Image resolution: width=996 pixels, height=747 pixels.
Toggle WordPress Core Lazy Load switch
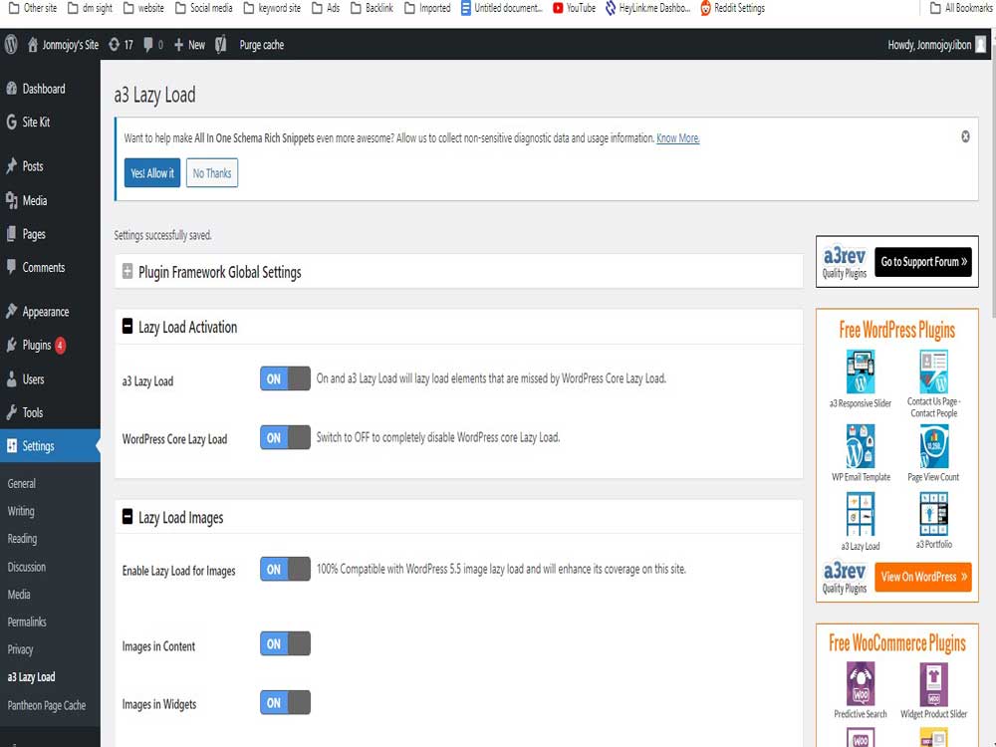pos(285,437)
